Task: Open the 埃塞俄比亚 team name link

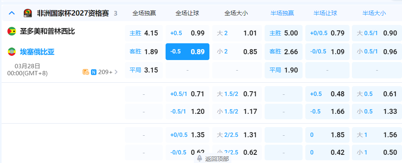Action: tap(37, 52)
